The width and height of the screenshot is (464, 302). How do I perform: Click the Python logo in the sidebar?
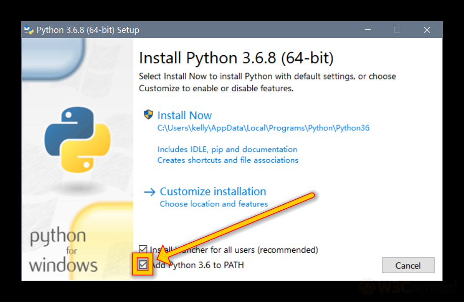(78, 139)
